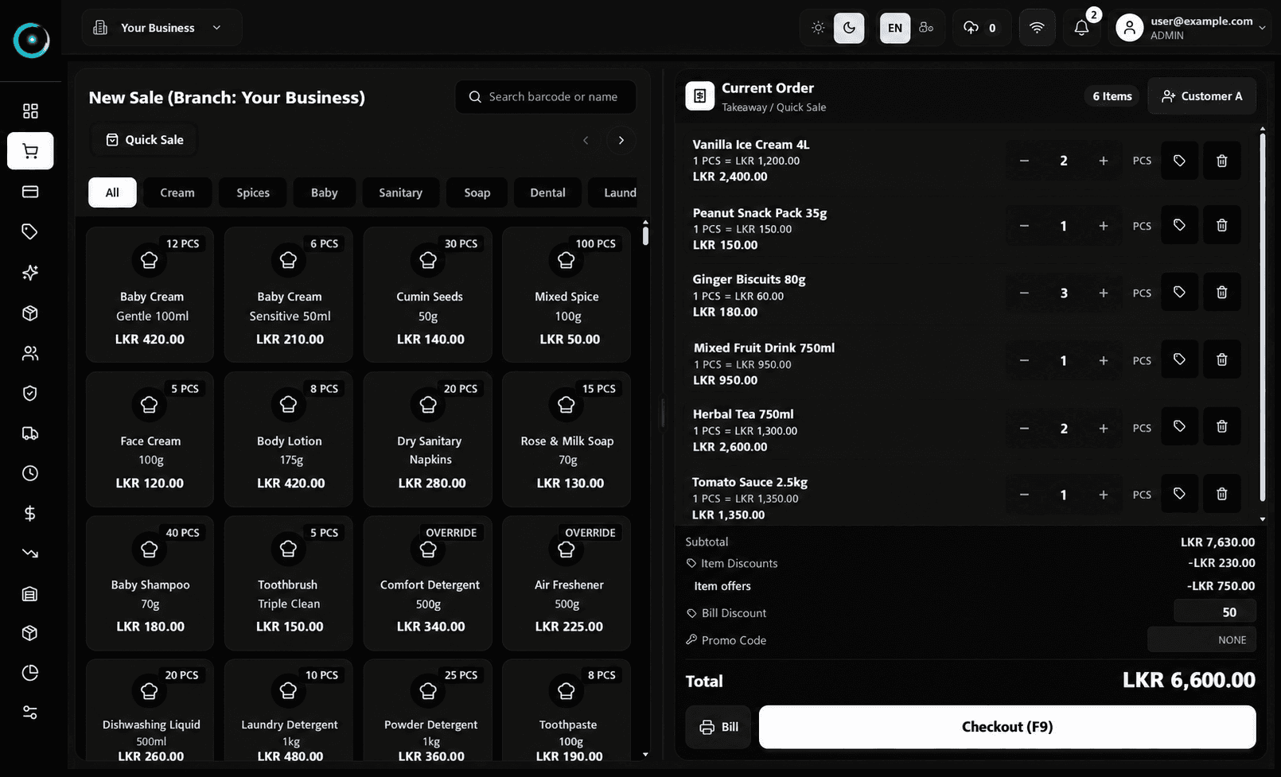Click the Wi-Fi connection status icon
The height and width of the screenshot is (777, 1281).
click(1037, 28)
